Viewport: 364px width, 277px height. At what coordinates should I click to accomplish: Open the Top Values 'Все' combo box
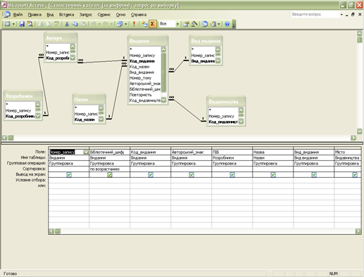coord(169,24)
